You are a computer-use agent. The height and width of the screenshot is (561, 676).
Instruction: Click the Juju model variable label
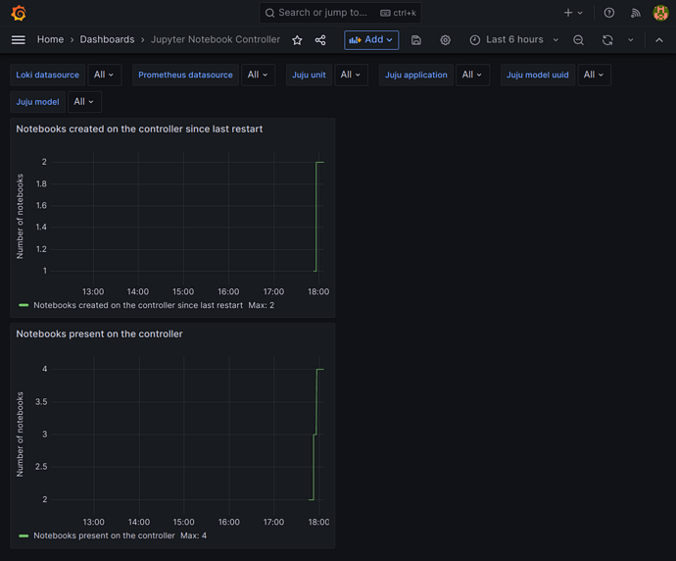click(37, 102)
